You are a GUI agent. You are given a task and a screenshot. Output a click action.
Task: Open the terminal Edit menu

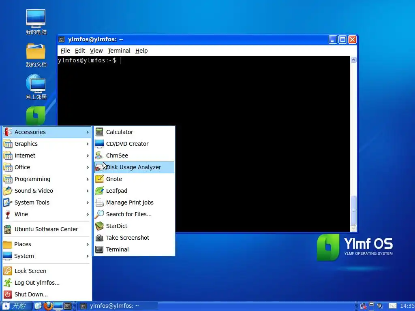point(80,51)
